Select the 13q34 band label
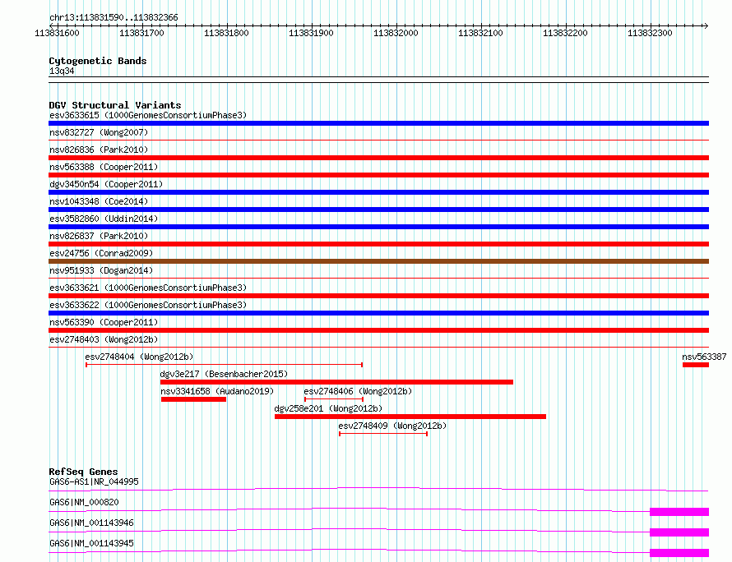Image resolution: width=732 pixels, height=562 pixels. [62, 71]
